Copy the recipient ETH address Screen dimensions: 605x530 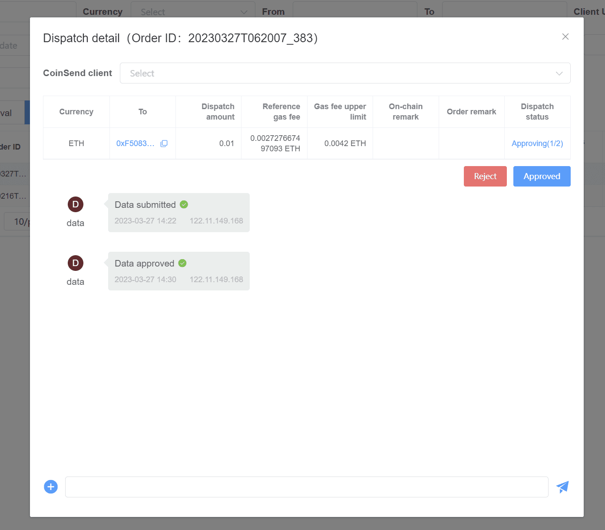tap(164, 143)
